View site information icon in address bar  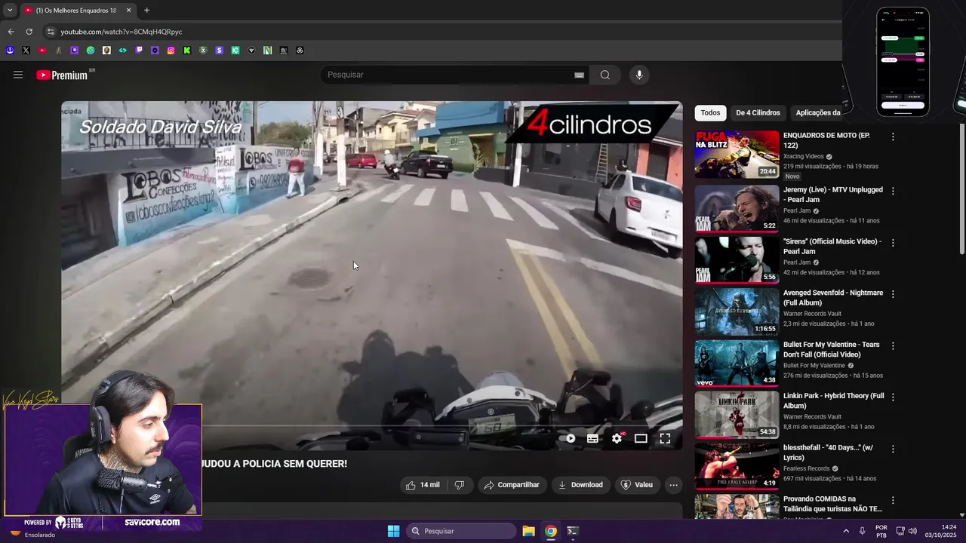50,32
